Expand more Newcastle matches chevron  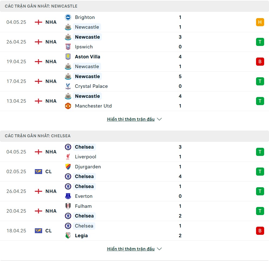[x=159, y=119]
